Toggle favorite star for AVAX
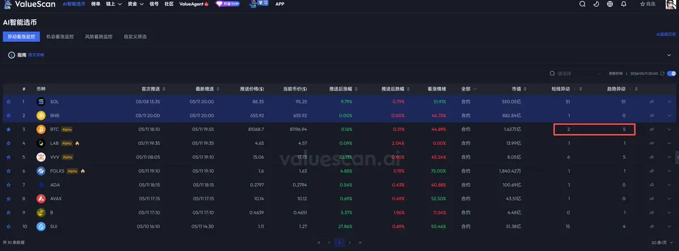Screen dimensions: 679x251 click(8, 199)
